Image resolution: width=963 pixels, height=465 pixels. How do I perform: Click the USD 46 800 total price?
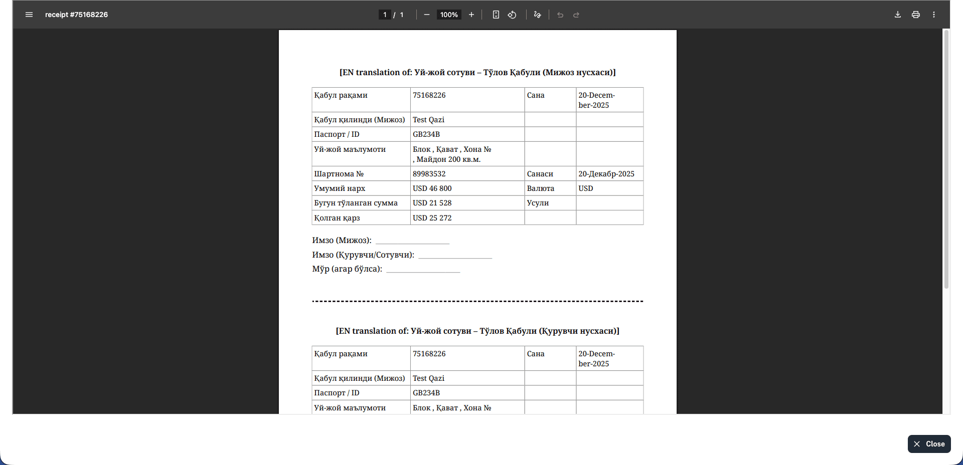432,188
